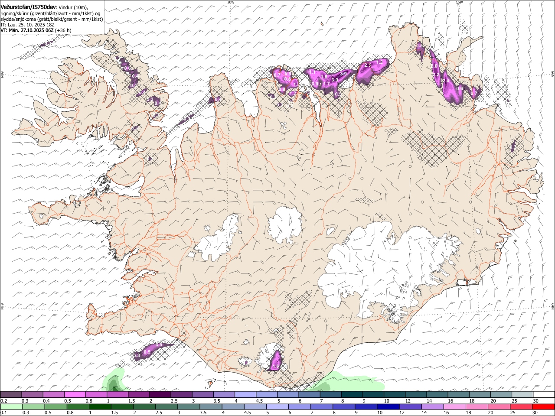Viewport: 555px width, 416px height.
Task: Choose the violet 3–3.5 snow legend swatch
Action: (203, 394)
